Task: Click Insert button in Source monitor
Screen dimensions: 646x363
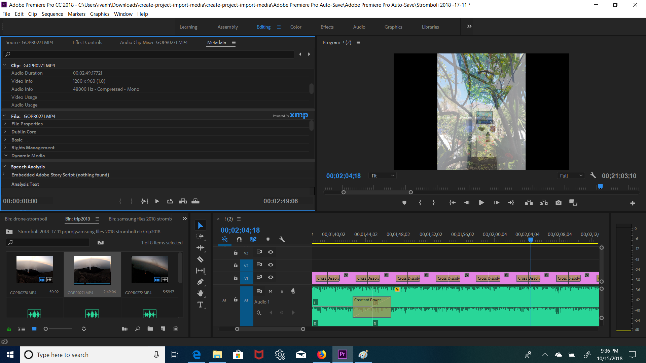Action: (183, 201)
